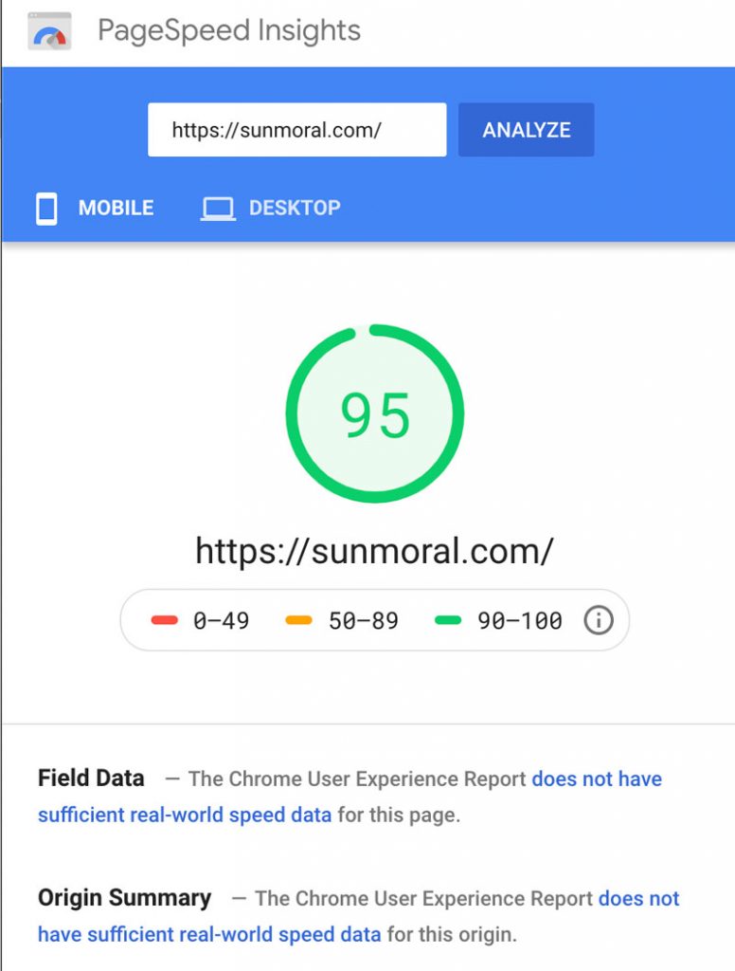Click the Field Data heading
The height and width of the screenshot is (971, 735).
(90, 779)
